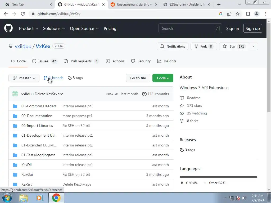
Task: Click the Sign up button
Action: click(x=253, y=29)
